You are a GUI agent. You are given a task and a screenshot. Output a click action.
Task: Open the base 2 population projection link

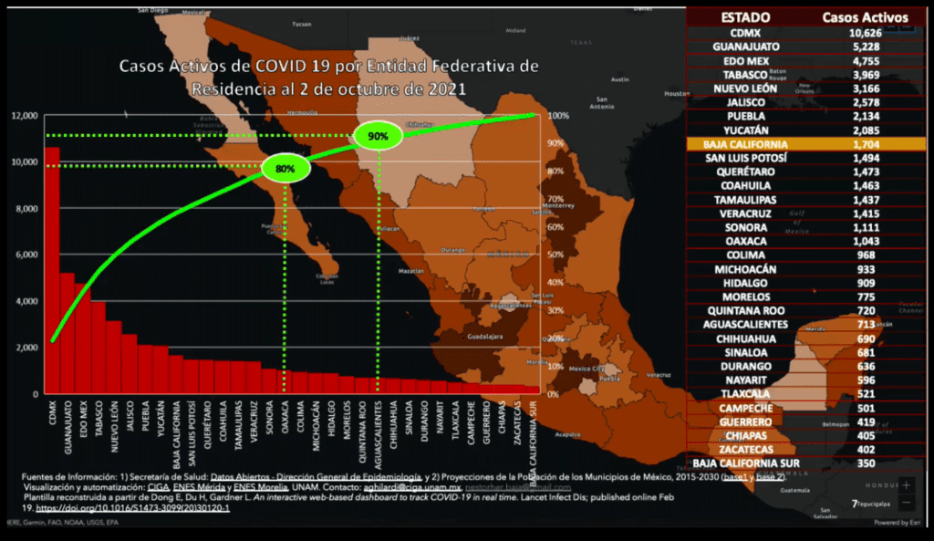pos(772,477)
